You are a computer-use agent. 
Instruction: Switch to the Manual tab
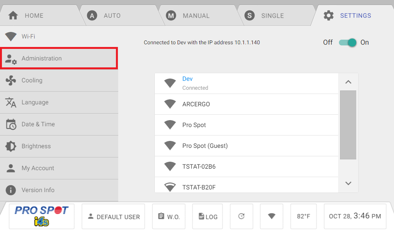coord(200,15)
